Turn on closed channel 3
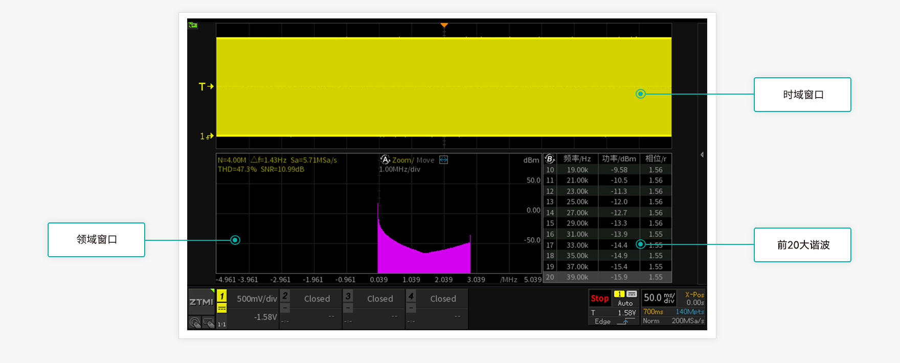This screenshot has width=900, height=363. [348, 296]
